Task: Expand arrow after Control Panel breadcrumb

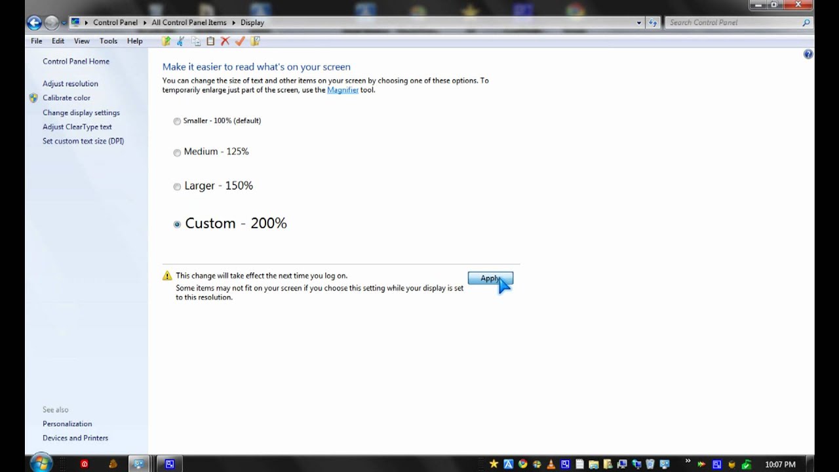Action: pos(145,22)
